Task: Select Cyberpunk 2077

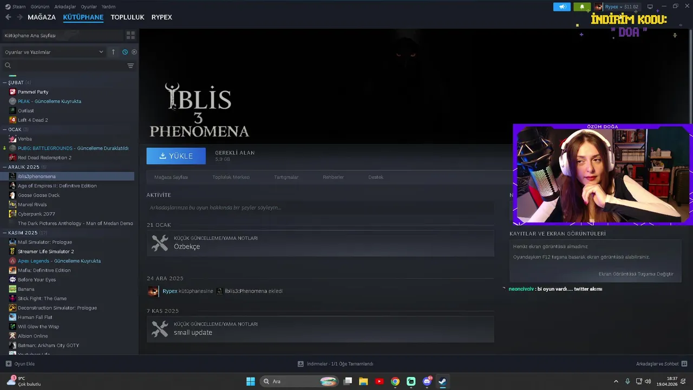Action: [x=36, y=214]
